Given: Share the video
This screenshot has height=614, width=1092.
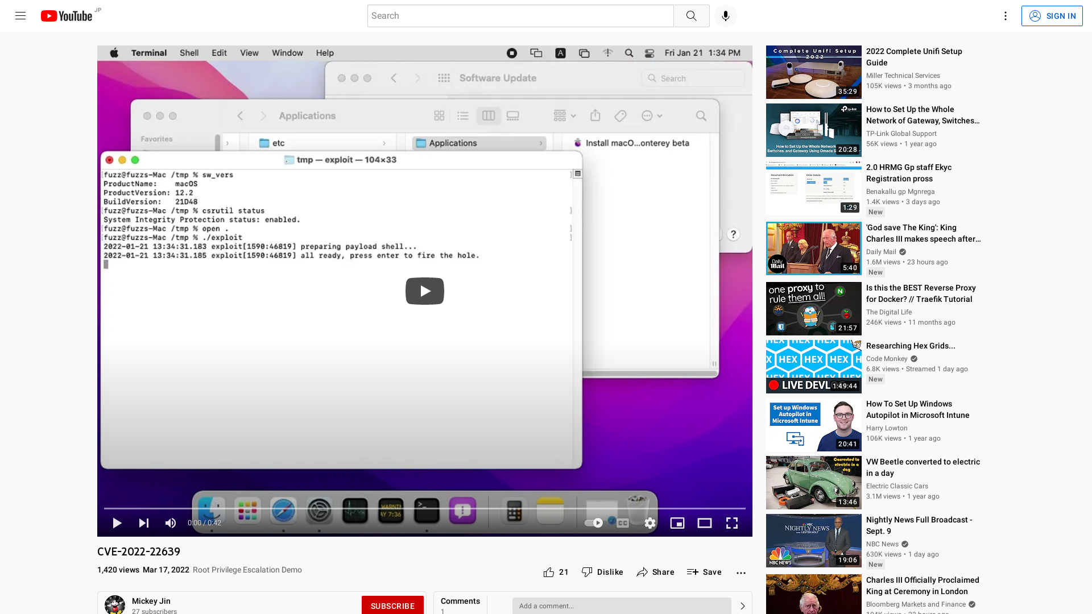Looking at the screenshot, I should 655,572.
